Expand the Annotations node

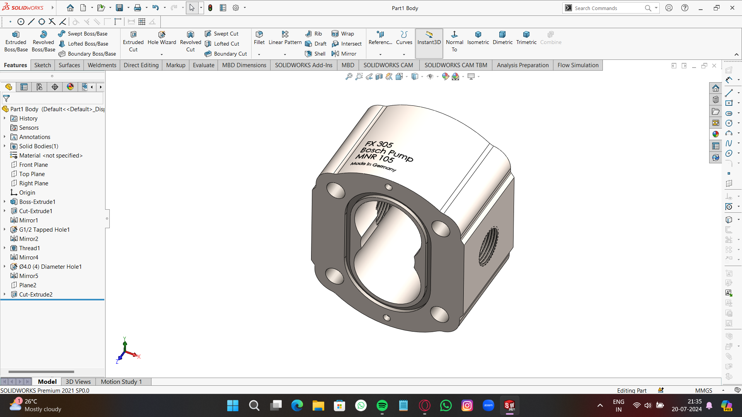(5, 137)
